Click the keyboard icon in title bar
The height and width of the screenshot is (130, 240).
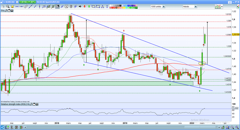click(x=230, y=2)
